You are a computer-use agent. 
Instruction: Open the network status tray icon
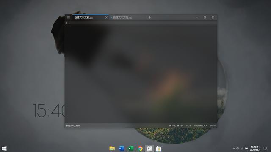242,148
